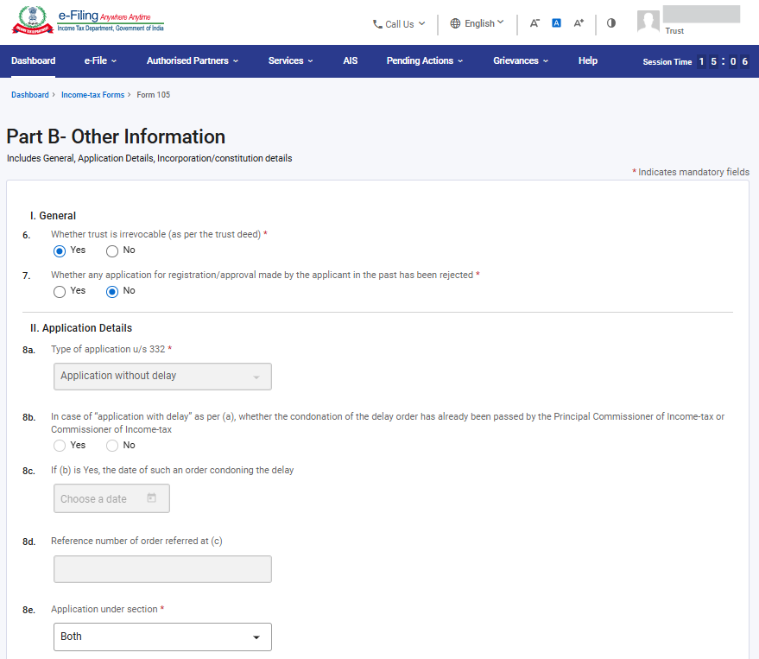Click the calendar icon in date field
This screenshot has height=659, width=759.
coord(152,498)
